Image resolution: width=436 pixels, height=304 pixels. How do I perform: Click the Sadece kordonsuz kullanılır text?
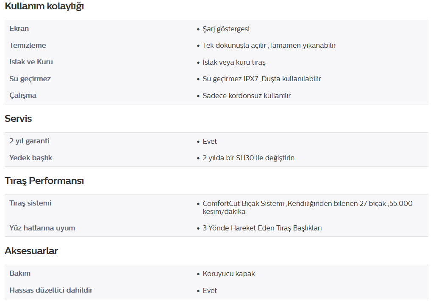coord(246,96)
